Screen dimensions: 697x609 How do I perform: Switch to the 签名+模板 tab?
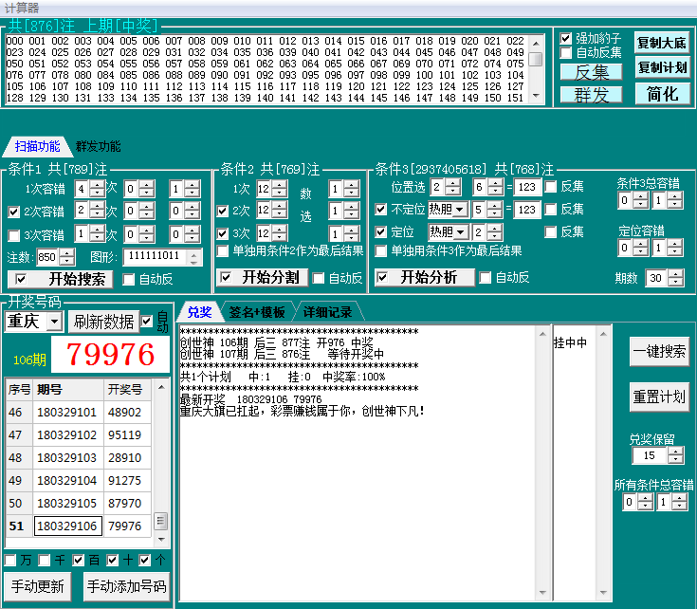click(256, 312)
